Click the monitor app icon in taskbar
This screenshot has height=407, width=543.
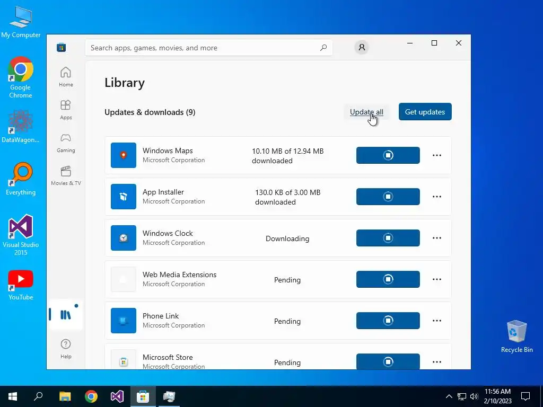(169, 396)
